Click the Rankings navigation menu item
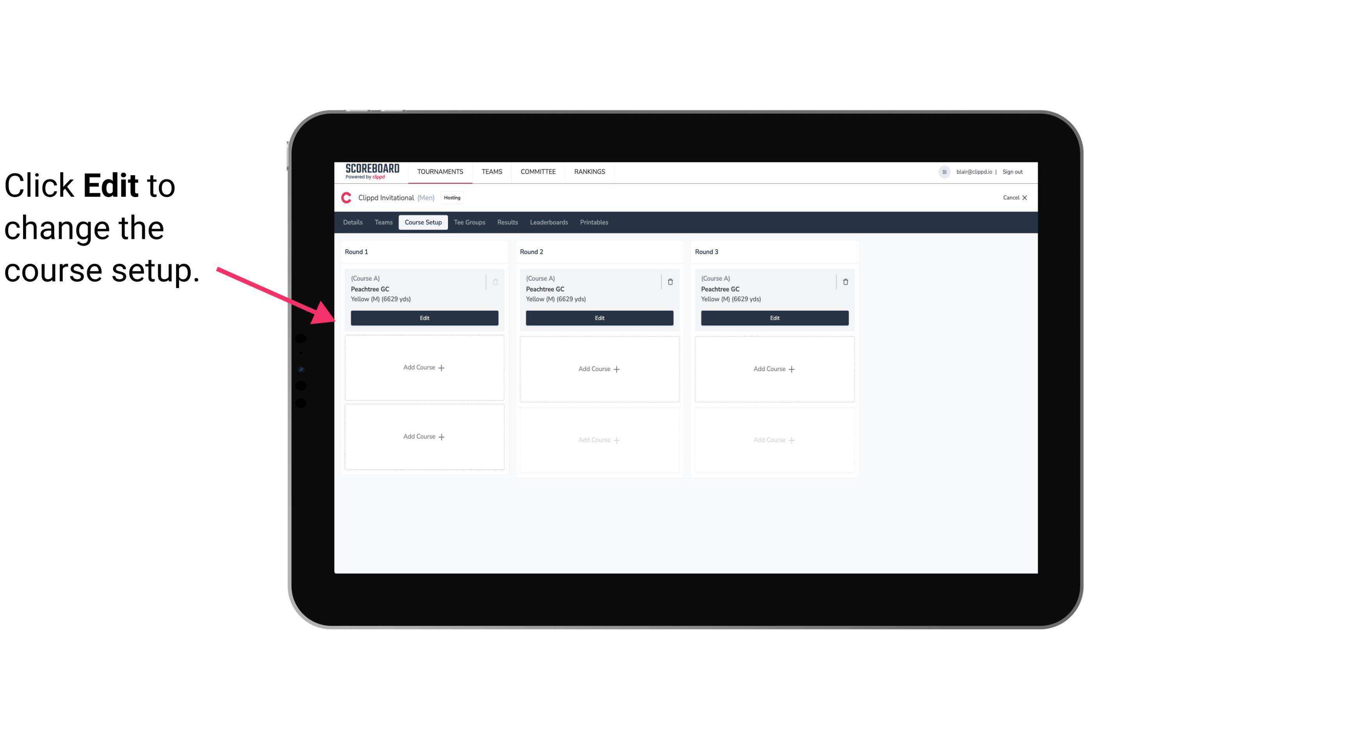This screenshot has height=735, width=1367. [x=589, y=171]
